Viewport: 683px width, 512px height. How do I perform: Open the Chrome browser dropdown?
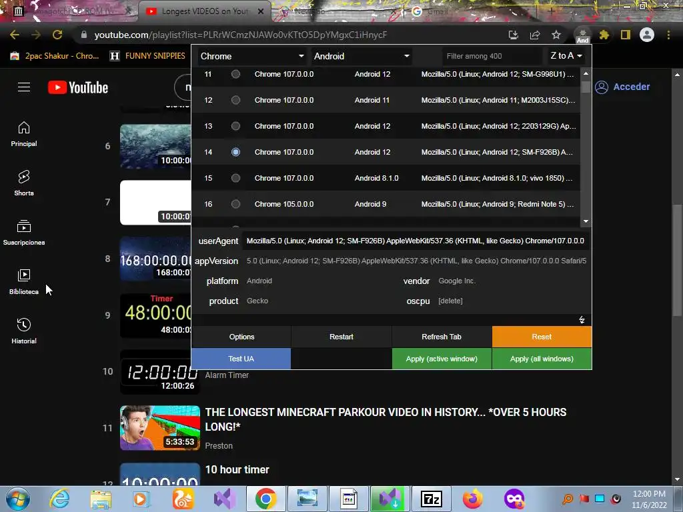251,56
